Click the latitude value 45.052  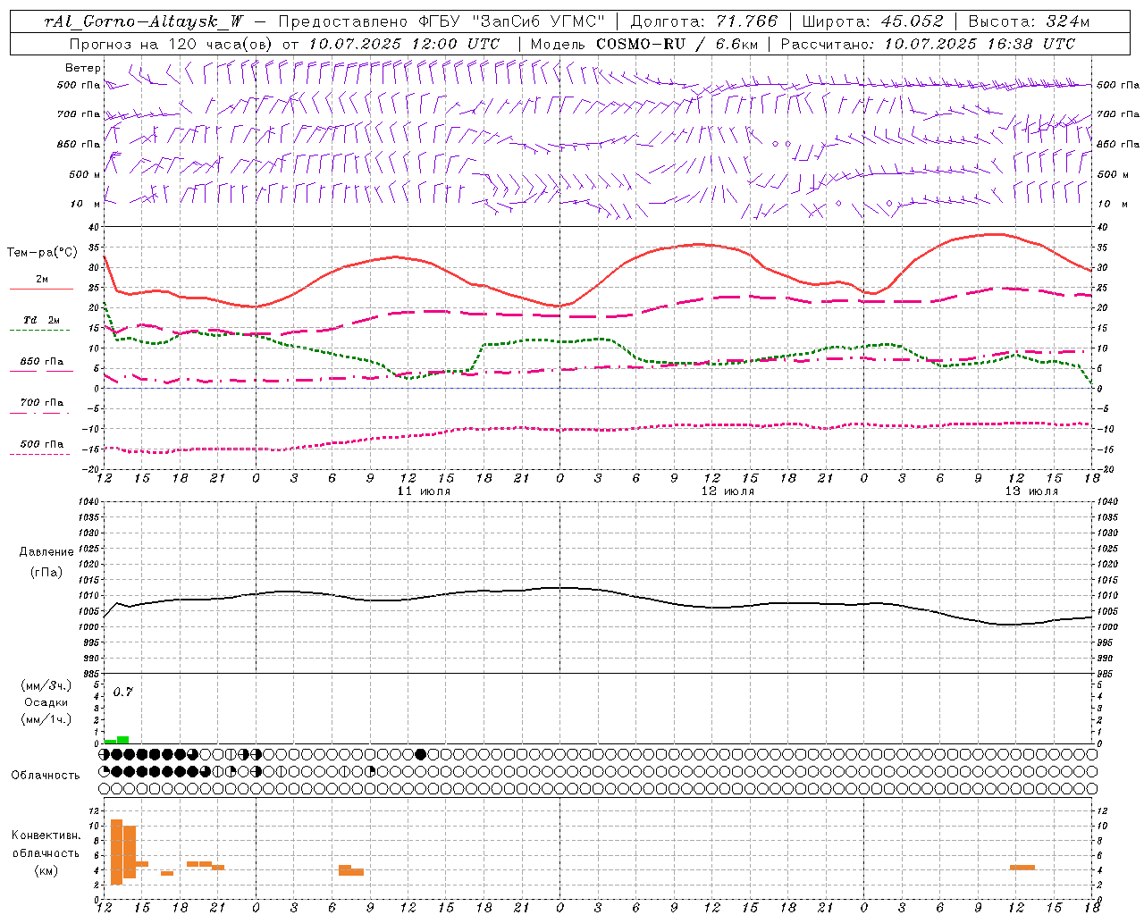click(x=913, y=21)
